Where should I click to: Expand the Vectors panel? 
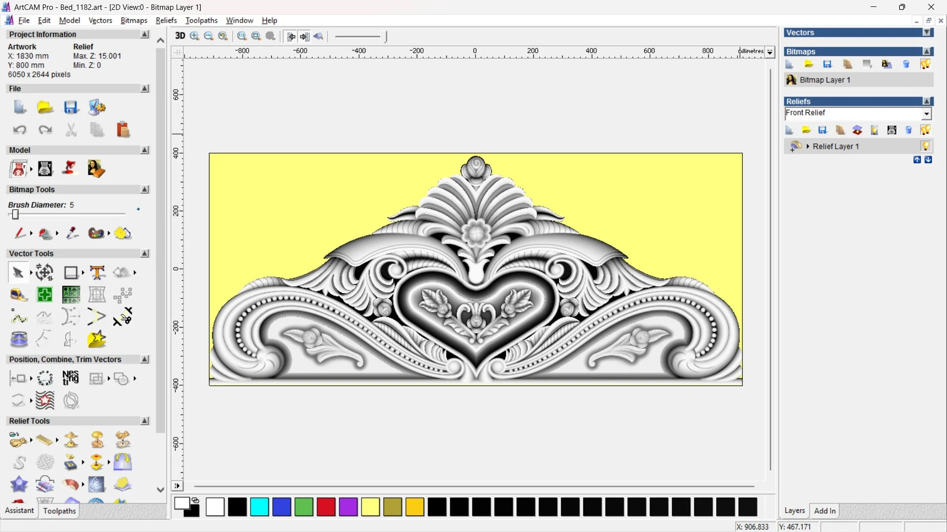click(927, 33)
